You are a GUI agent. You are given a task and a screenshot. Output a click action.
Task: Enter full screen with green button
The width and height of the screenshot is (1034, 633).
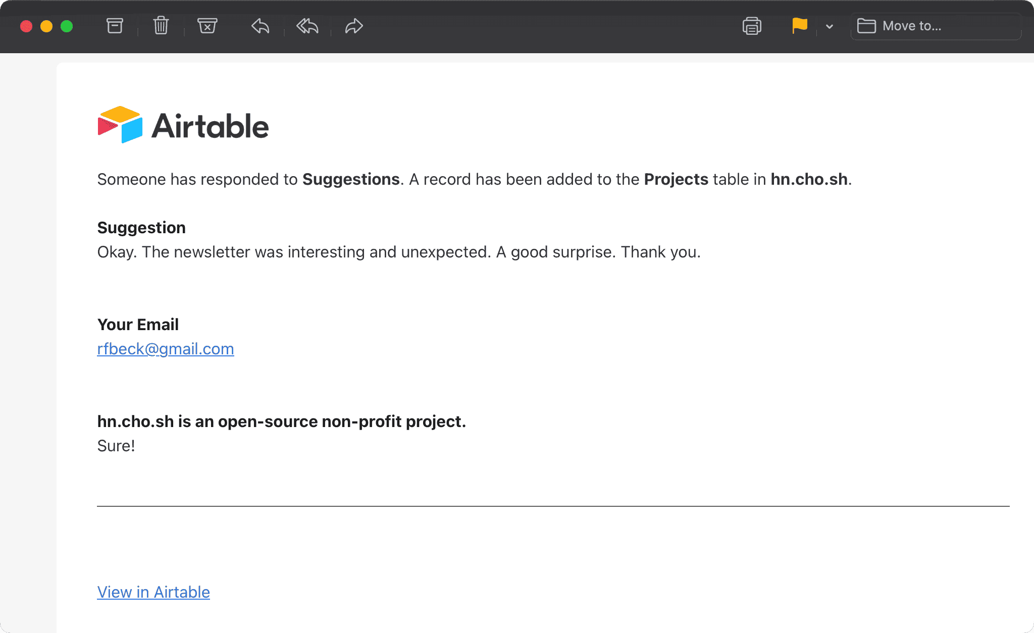tap(67, 26)
